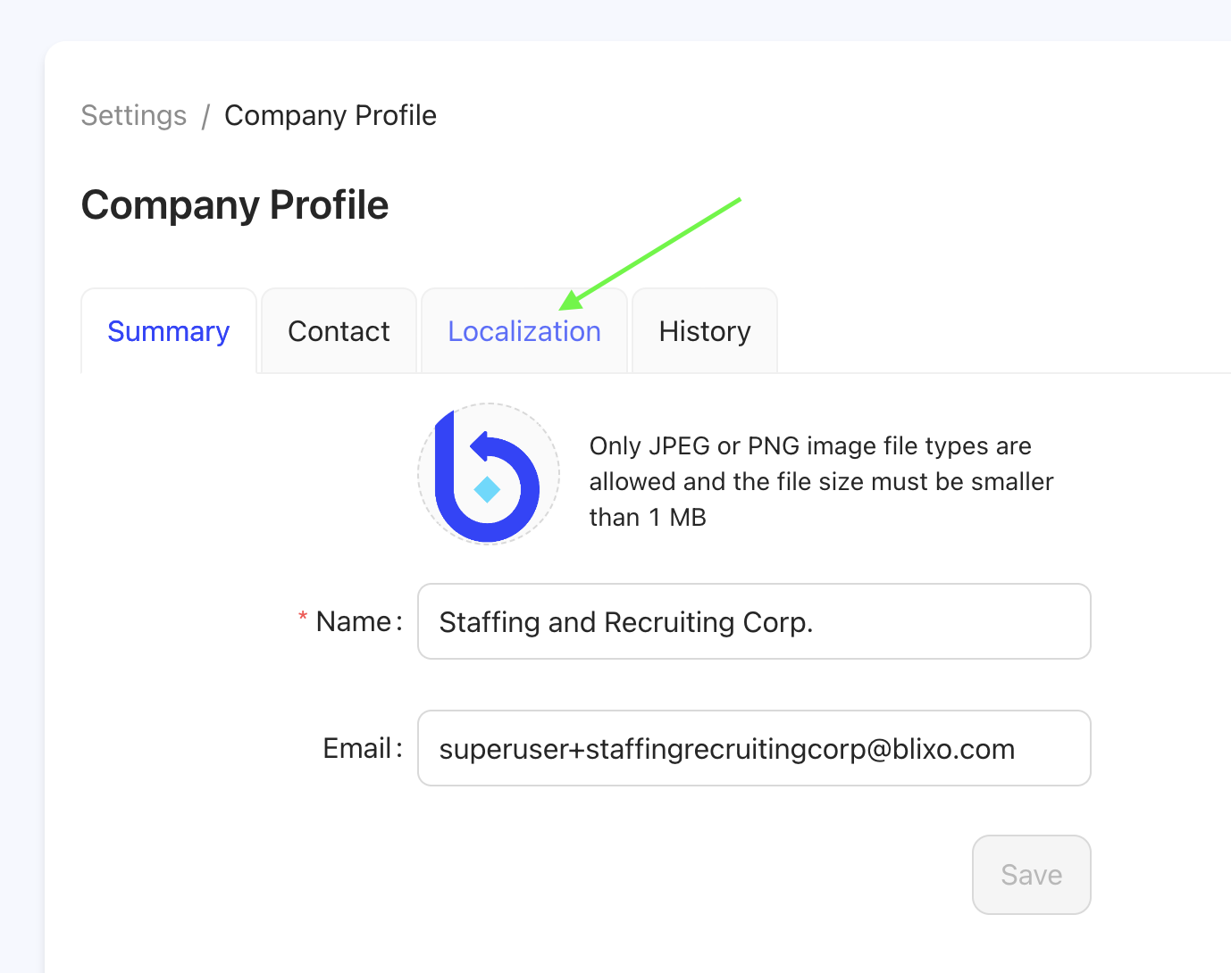
Task: Click the Company Profile page heading
Action: (235, 205)
